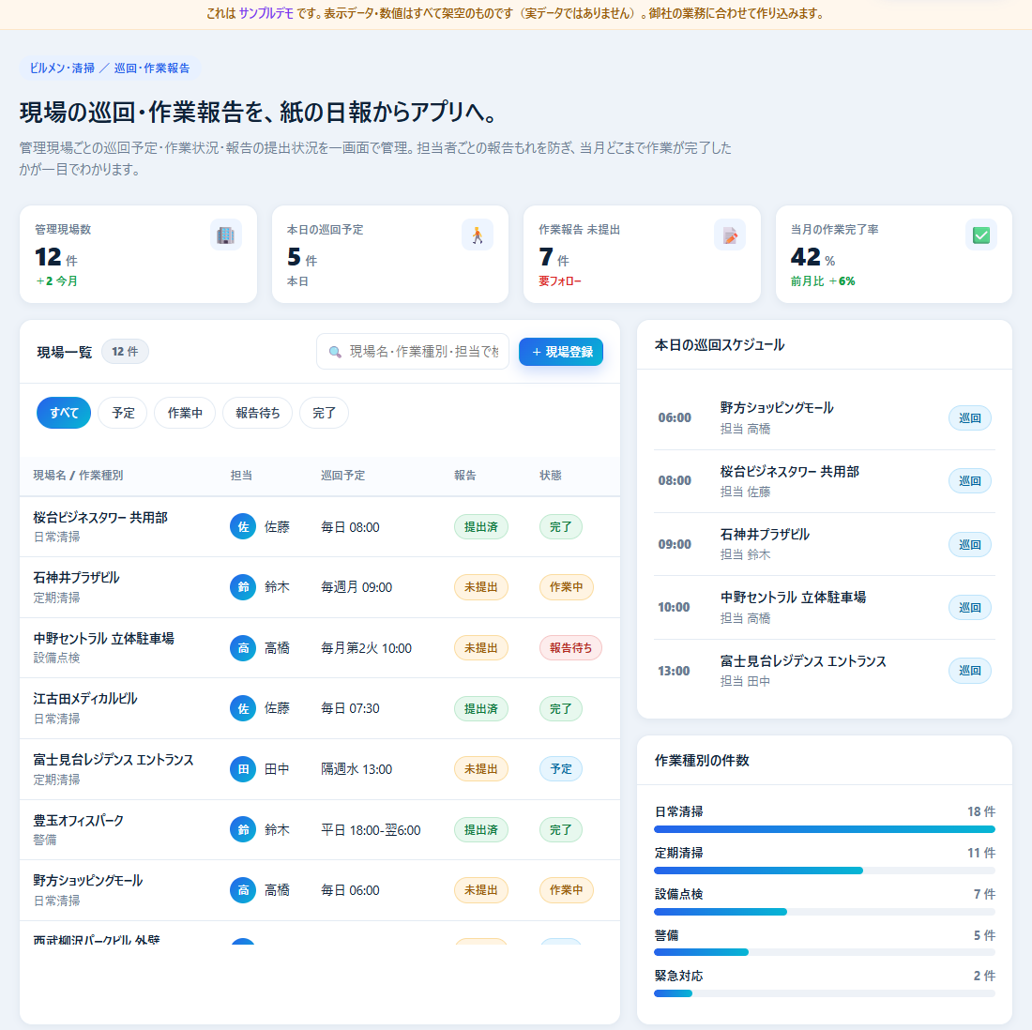1032x1030 pixels.
Task: Click the green checkmark icon for 当月の作業完了率
Action: coord(981,235)
